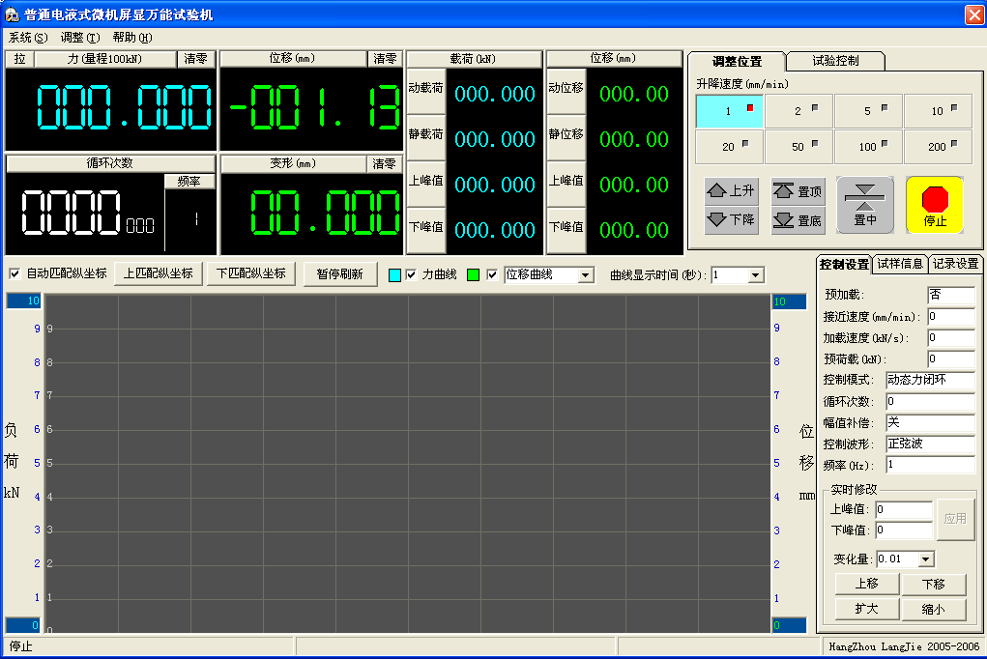Screen dimensions: 987x659
Task: Open the 系统(S) menu
Action: coord(28,38)
